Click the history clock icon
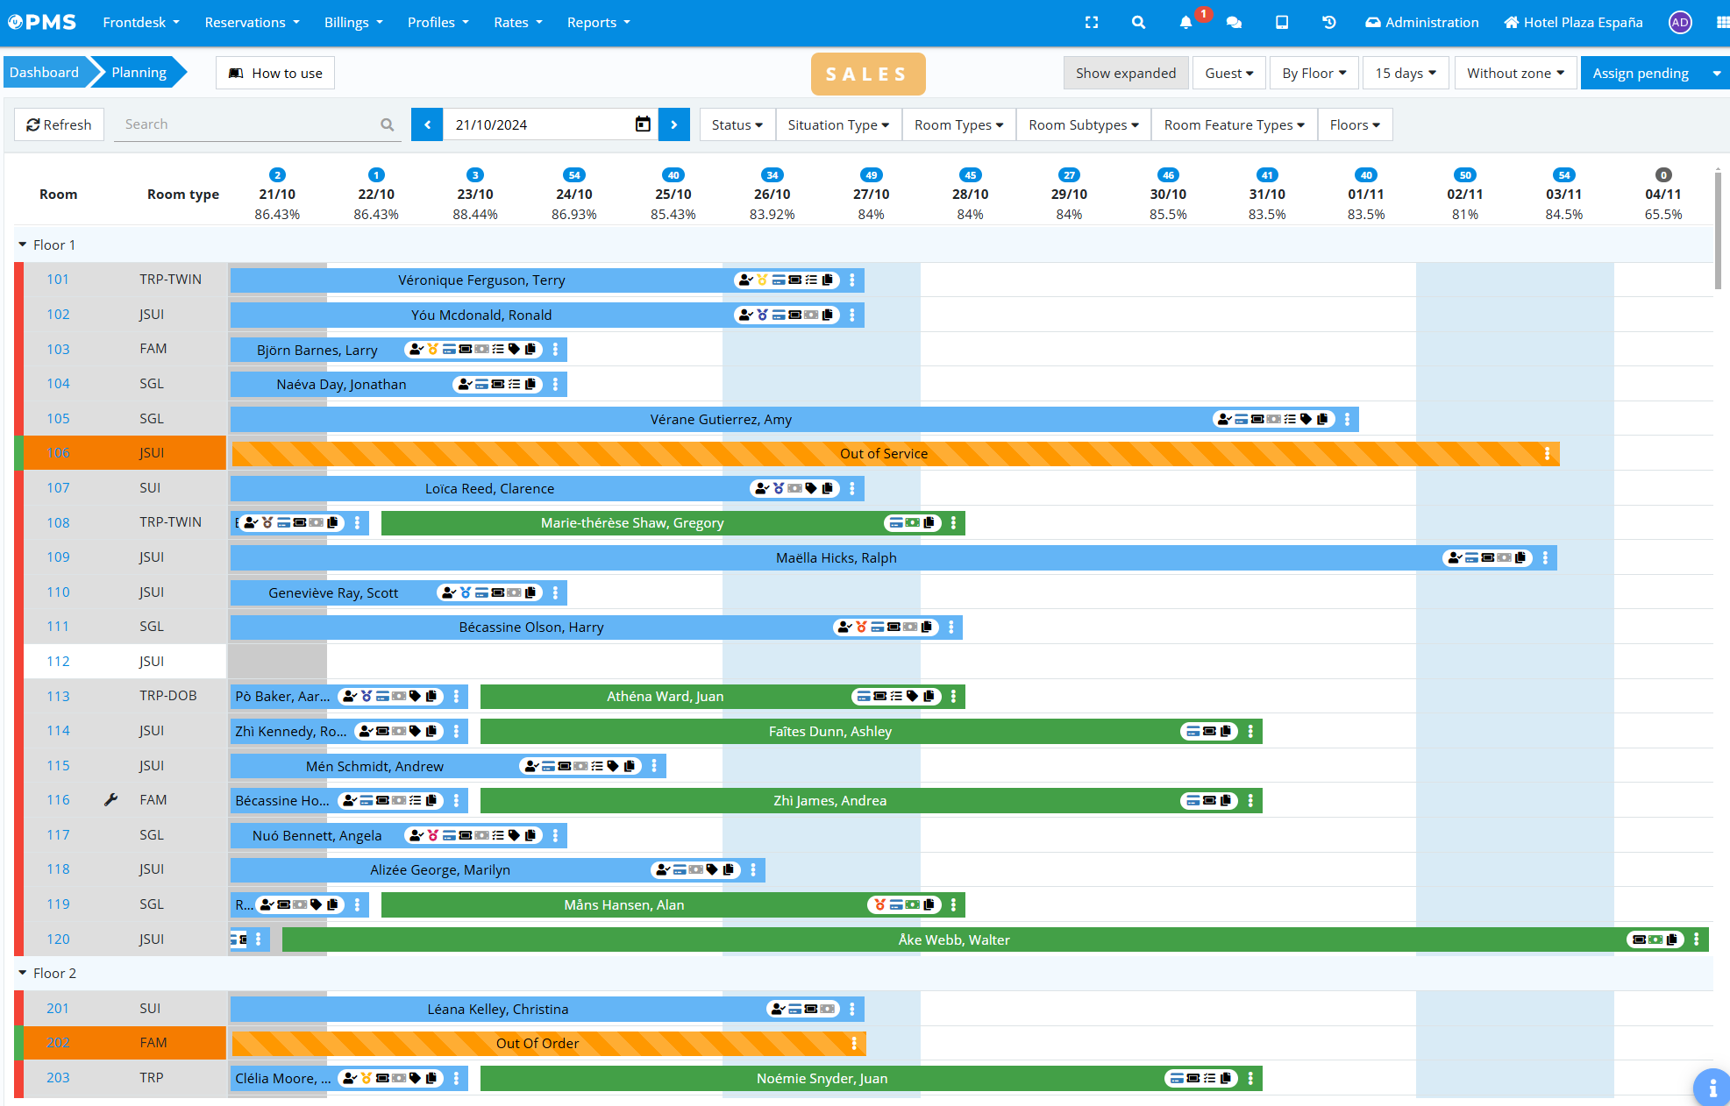The width and height of the screenshot is (1730, 1106). point(1329,23)
